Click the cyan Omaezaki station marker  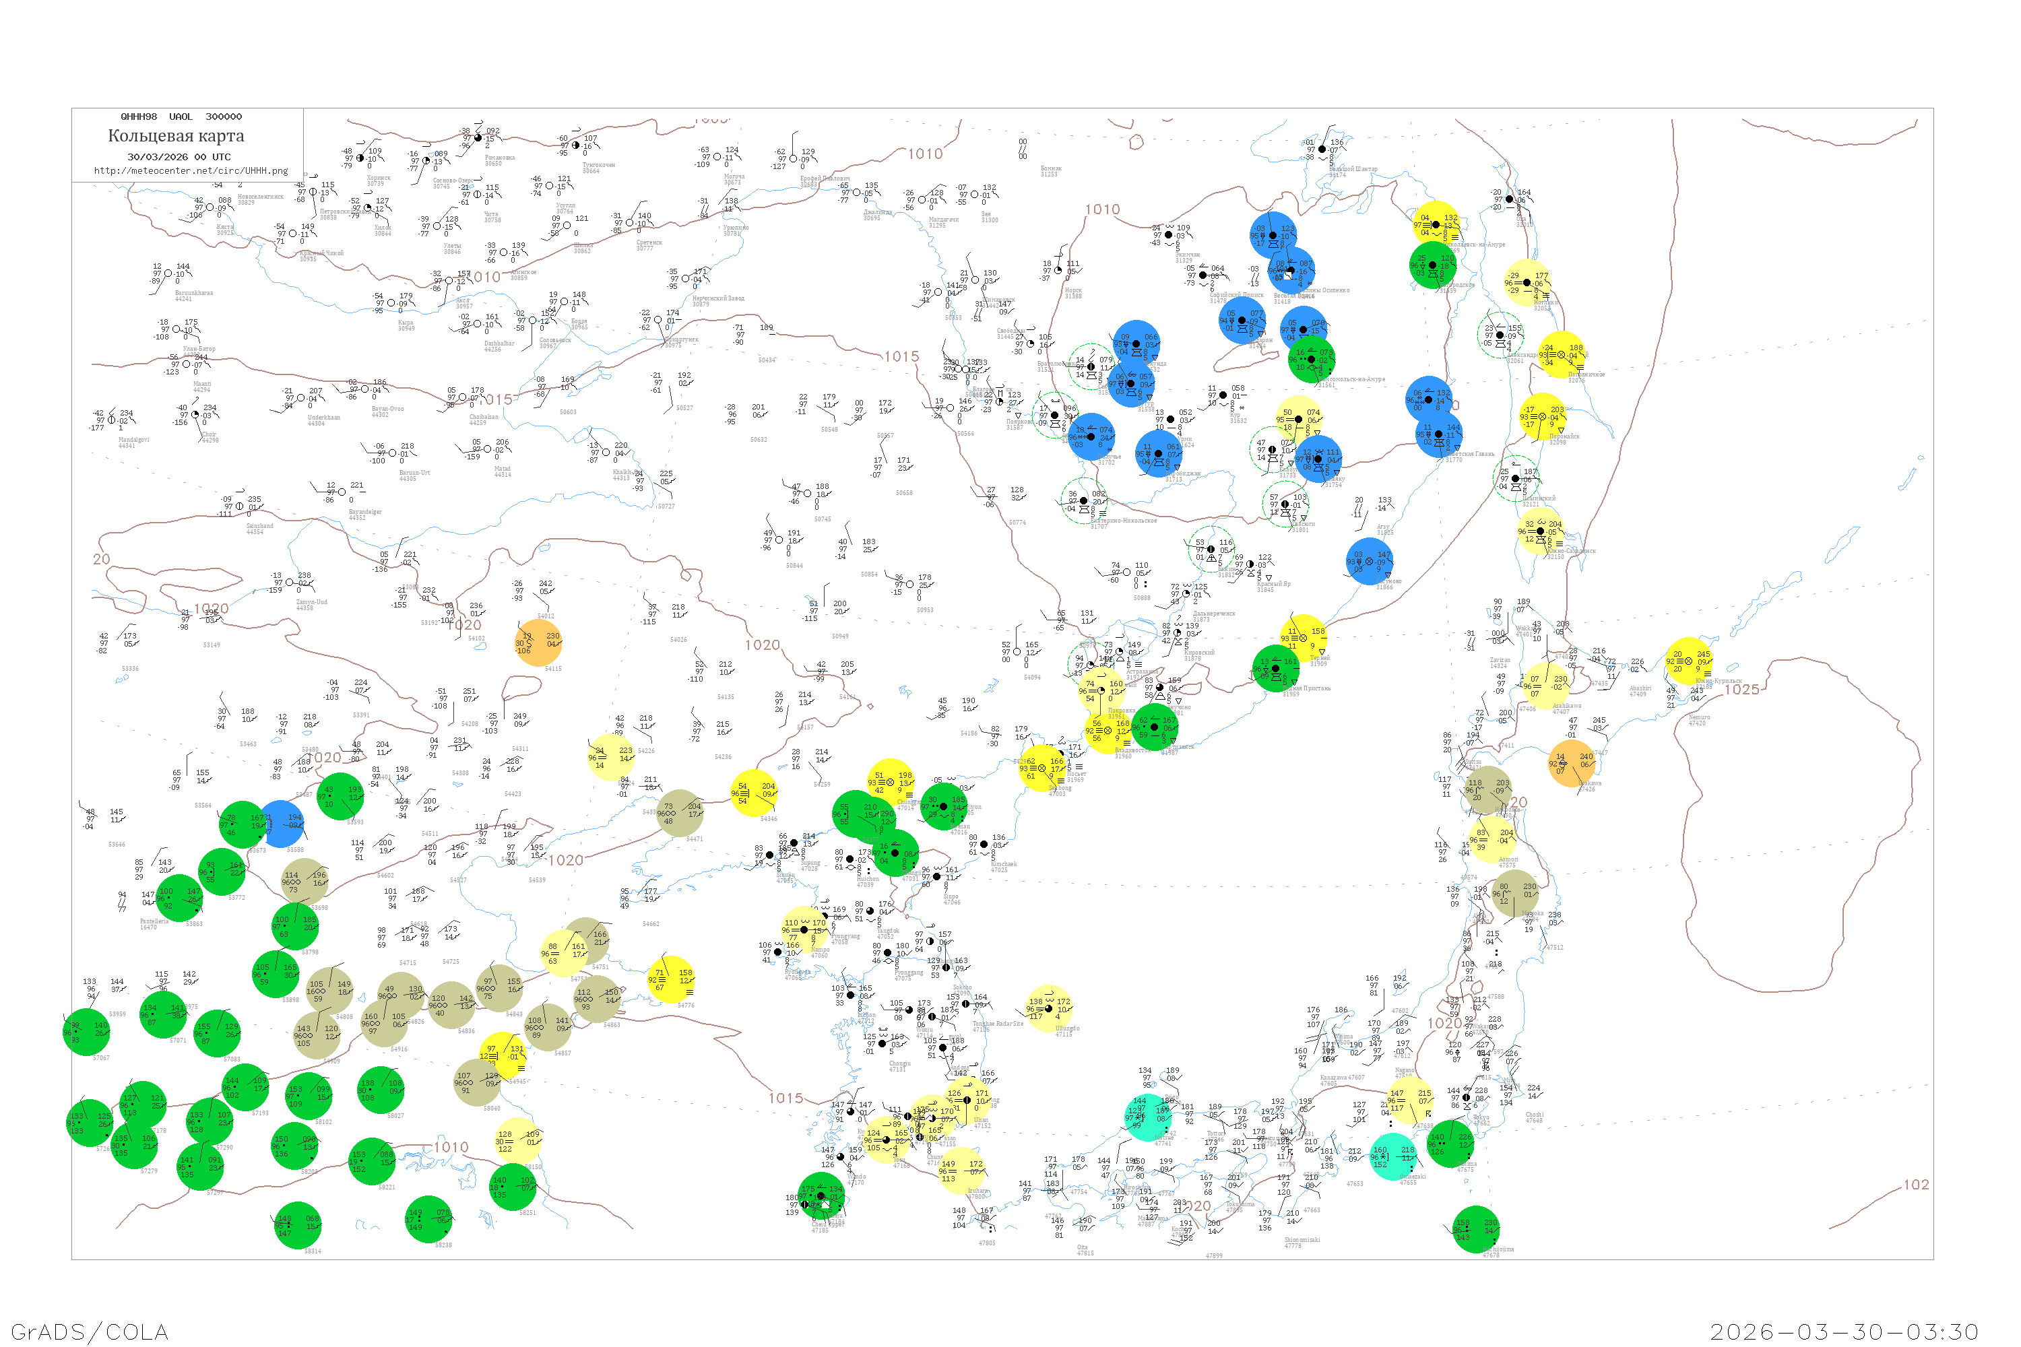click(1393, 1157)
